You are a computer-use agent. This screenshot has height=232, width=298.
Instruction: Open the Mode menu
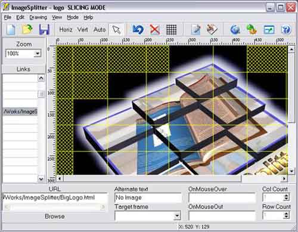pos(73,17)
